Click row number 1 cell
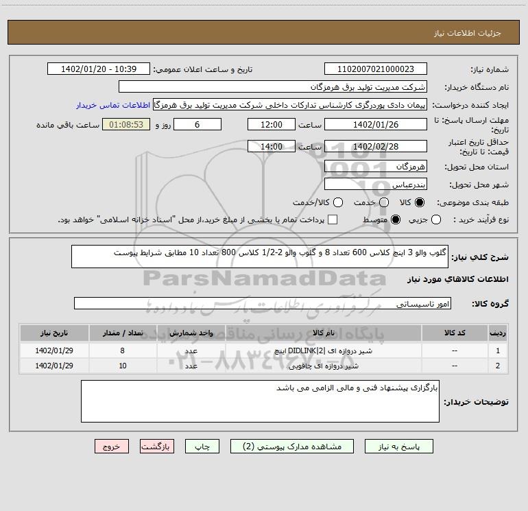The image size is (528, 511). 498,350
